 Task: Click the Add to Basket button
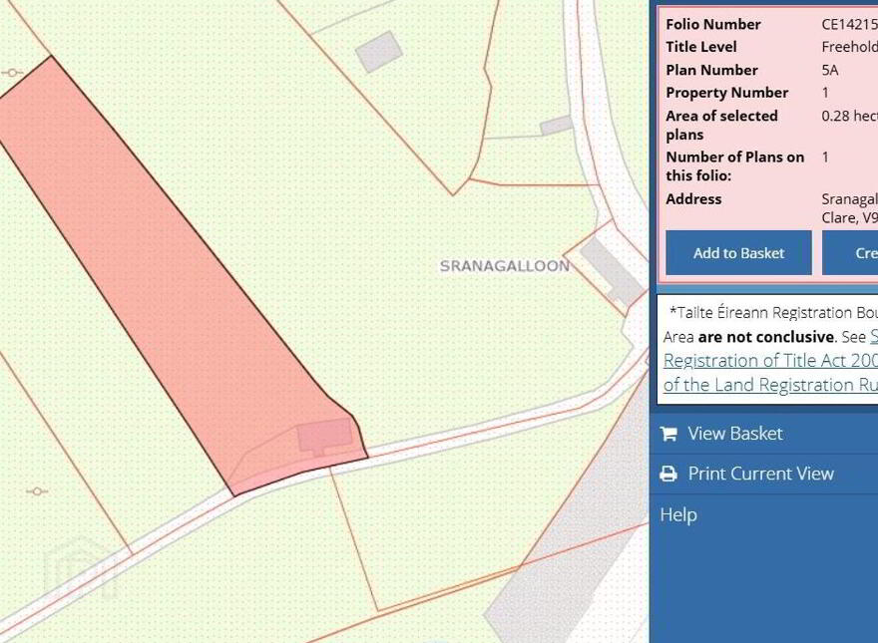[x=738, y=253]
